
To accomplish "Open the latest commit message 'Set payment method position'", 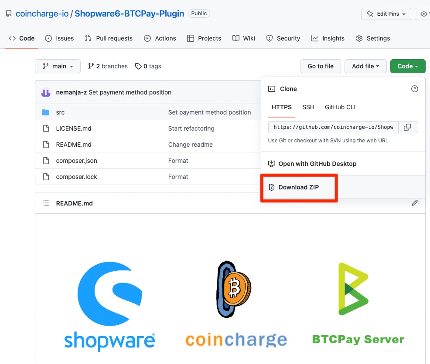I will (x=130, y=92).
